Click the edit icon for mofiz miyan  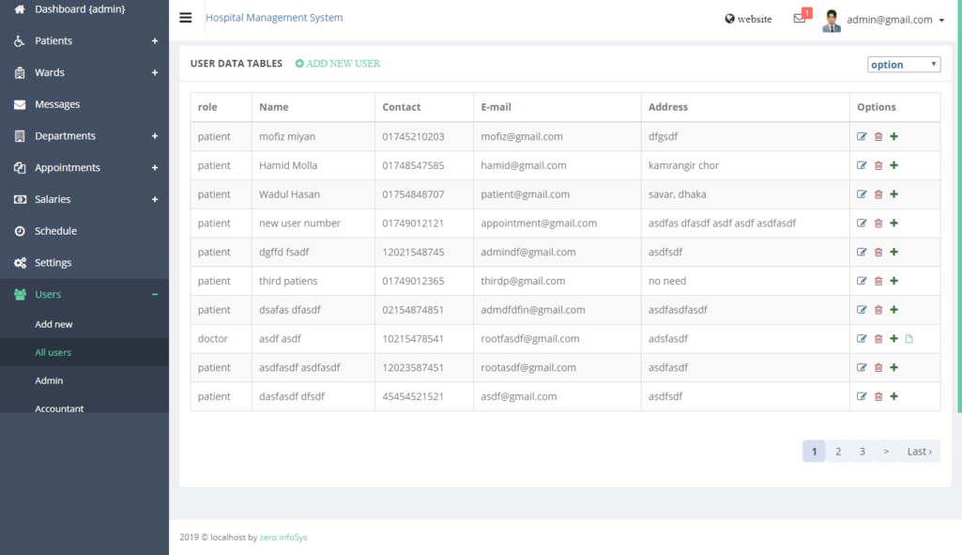pos(862,137)
